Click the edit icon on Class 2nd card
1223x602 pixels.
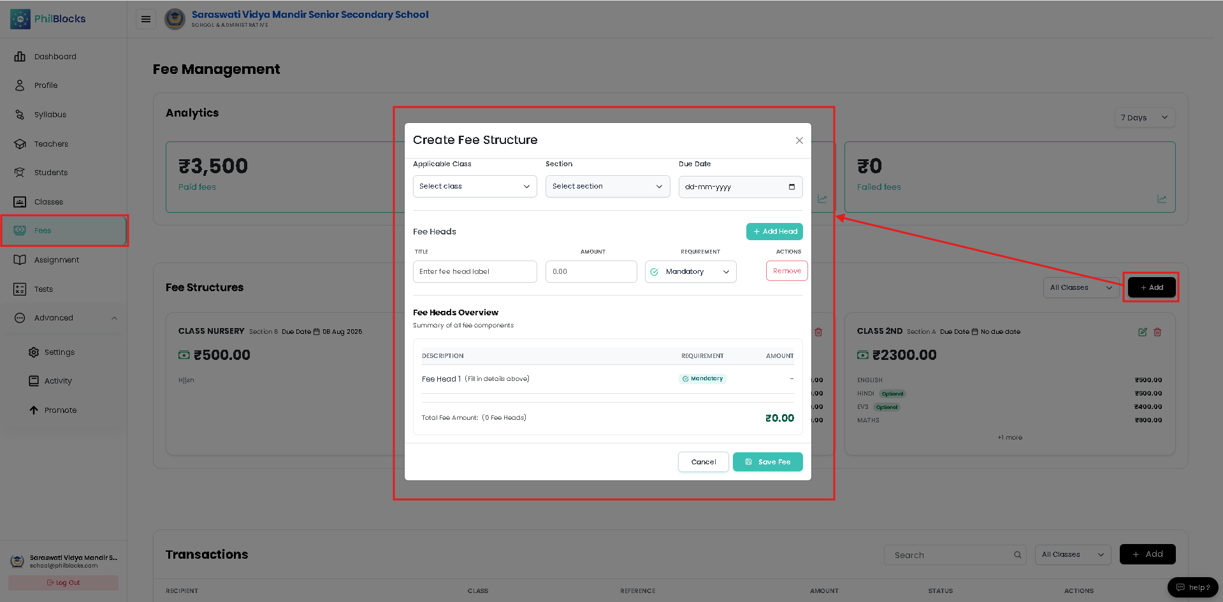click(1143, 332)
